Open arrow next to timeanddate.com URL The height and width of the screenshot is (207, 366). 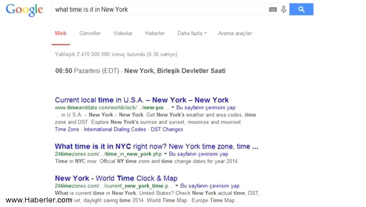tap(173, 108)
